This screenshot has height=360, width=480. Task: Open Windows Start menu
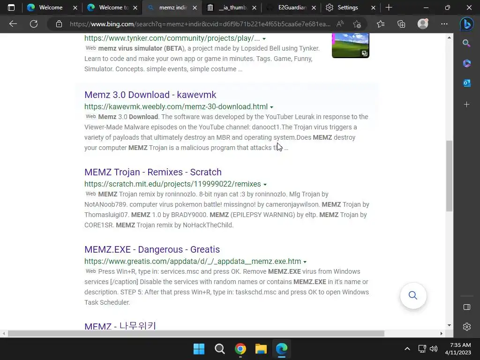[x=199, y=349]
